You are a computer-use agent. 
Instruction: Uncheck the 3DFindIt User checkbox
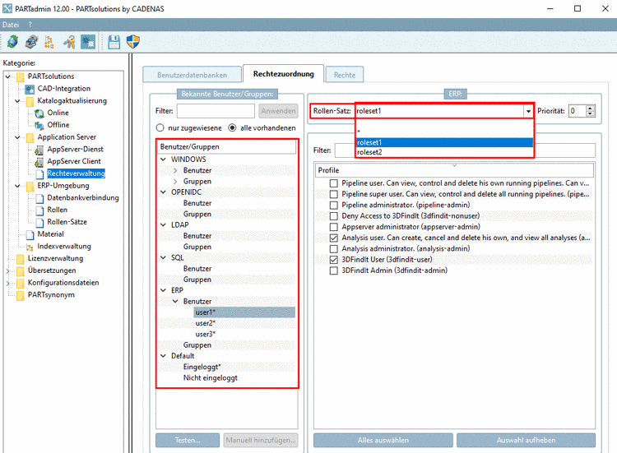click(334, 260)
